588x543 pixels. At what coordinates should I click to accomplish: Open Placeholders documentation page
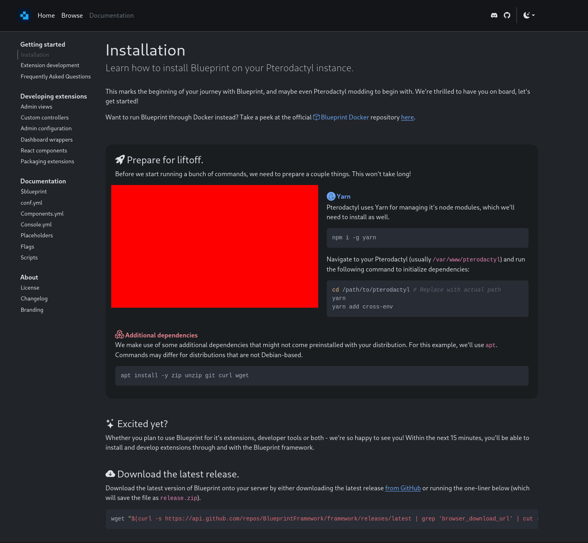(37, 235)
